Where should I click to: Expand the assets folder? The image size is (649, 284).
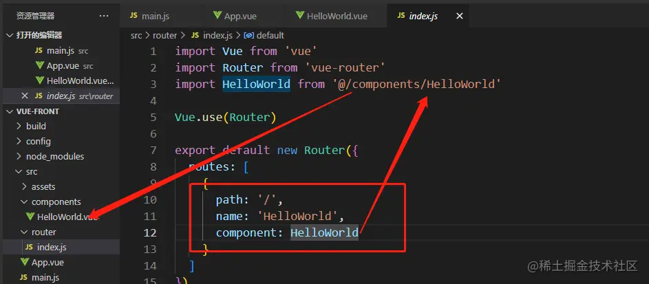(61, 187)
